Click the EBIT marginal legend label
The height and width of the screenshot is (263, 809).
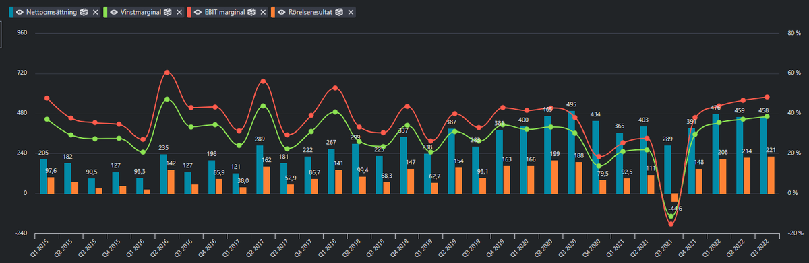tap(224, 12)
